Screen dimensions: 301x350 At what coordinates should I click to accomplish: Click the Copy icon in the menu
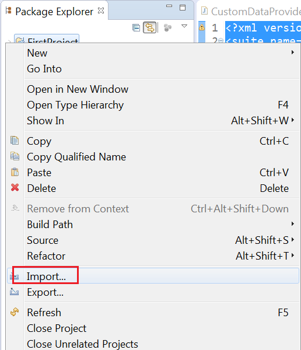[15, 141]
